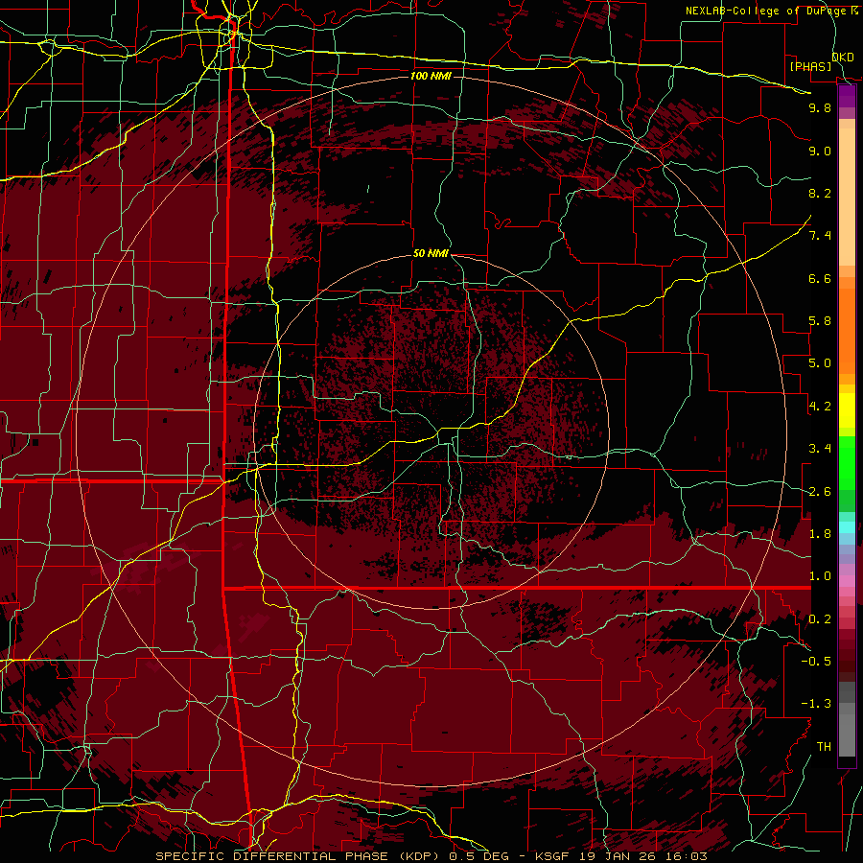Viewport: 863px width, 863px height.
Task: Click the 5.8 scale value
Action: click(x=820, y=321)
